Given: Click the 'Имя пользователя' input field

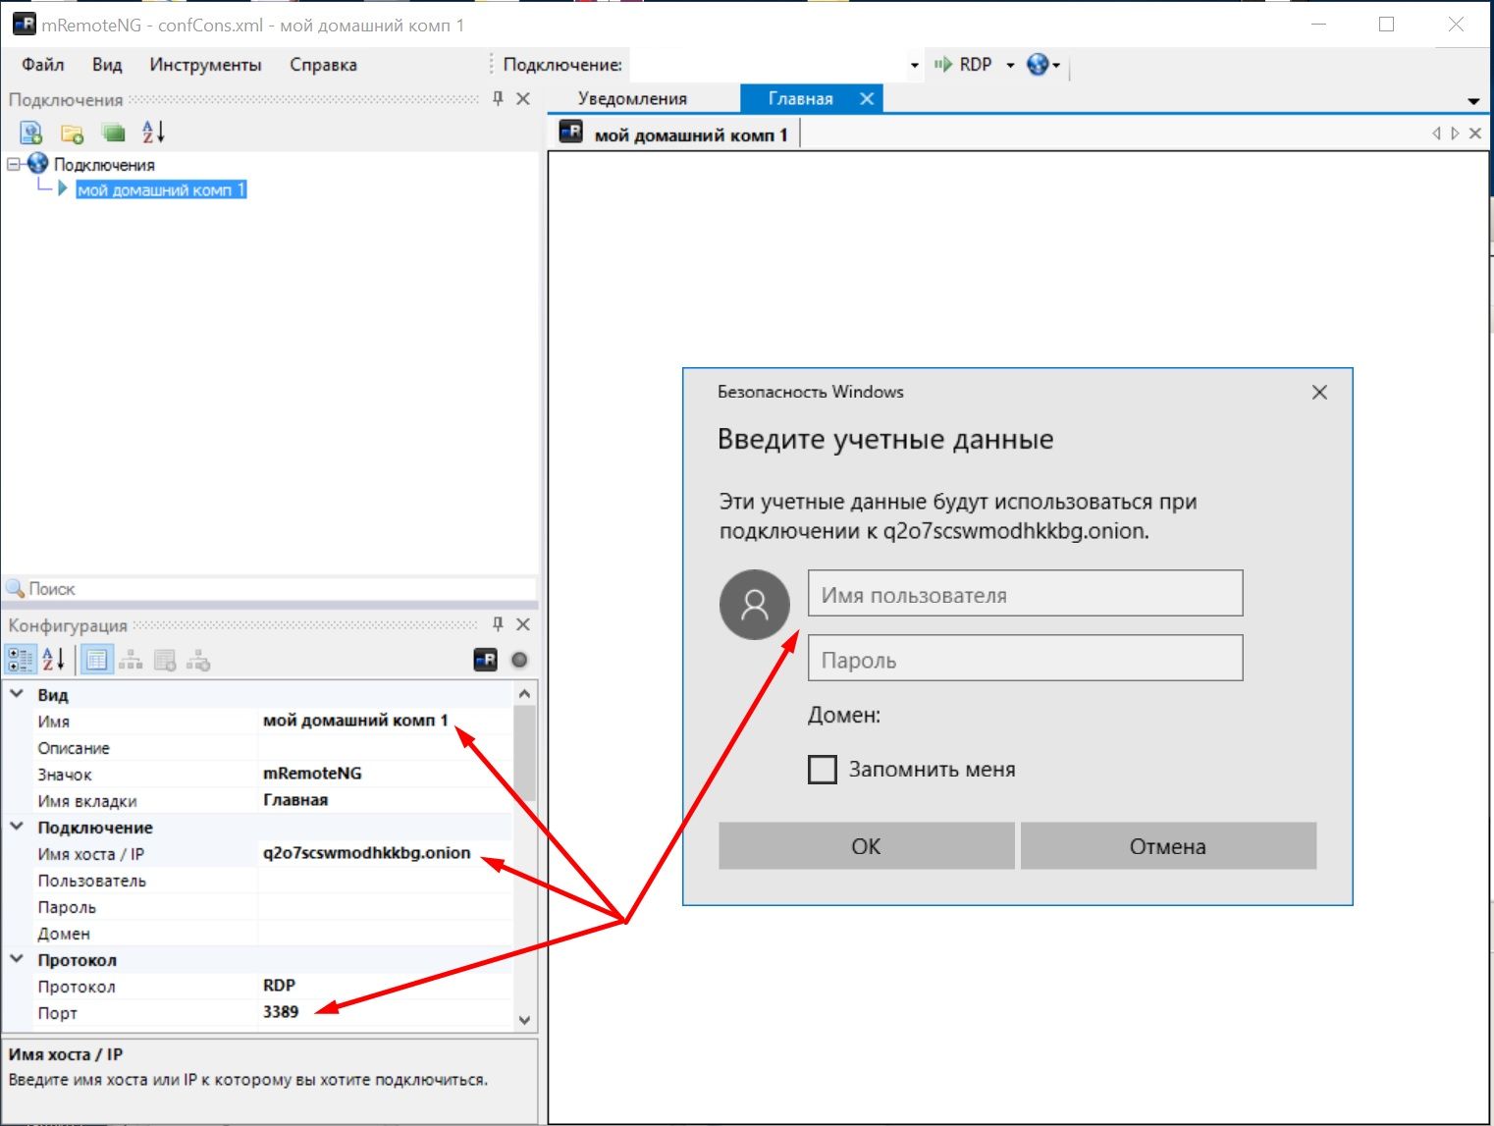Looking at the screenshot, I should (1025, 594).
